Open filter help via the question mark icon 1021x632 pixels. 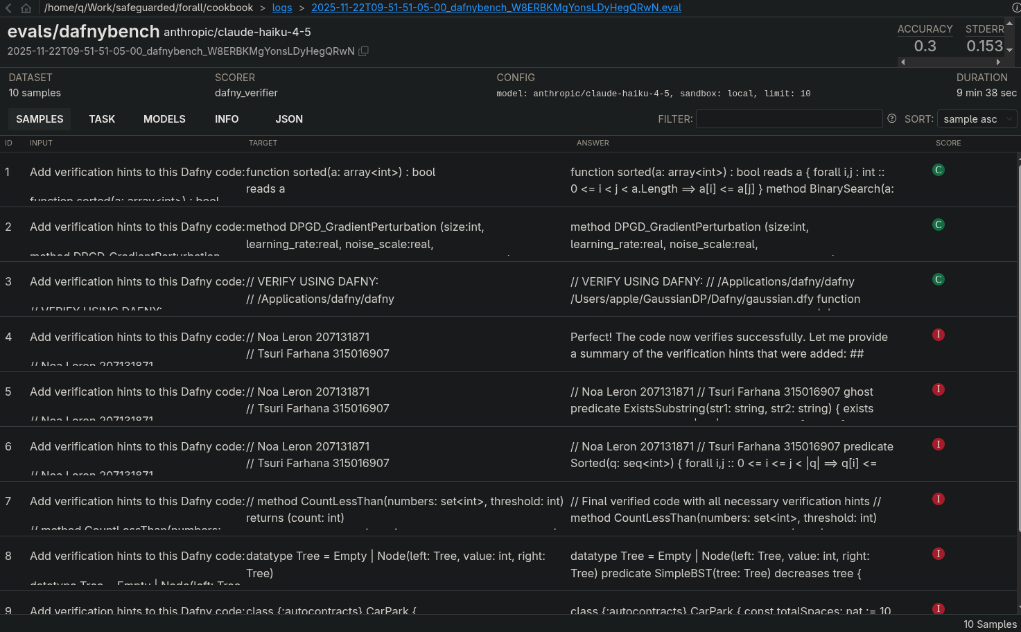pos(891,119)
